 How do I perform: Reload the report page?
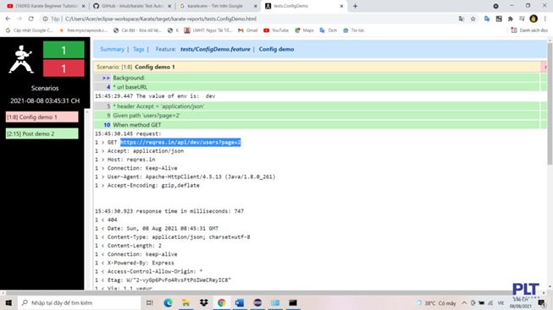(x=31, y=19)
